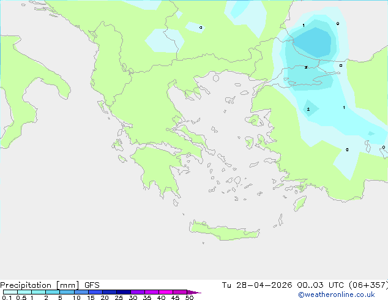Select the 30–35 mm purple swatch
Image resolution: width=388 pixels, height=300 pixels.
[138, 292]
